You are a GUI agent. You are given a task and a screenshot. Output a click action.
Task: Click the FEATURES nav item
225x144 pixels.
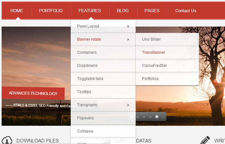90,11
